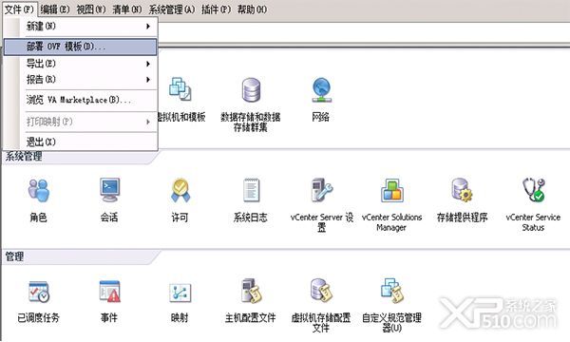Open 数据存储和数据存储群集 icon

[251, 89]
